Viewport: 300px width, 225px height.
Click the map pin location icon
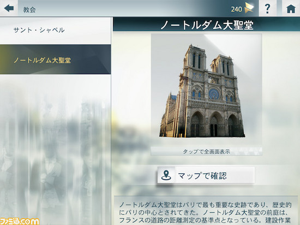(x=166, y=175)
